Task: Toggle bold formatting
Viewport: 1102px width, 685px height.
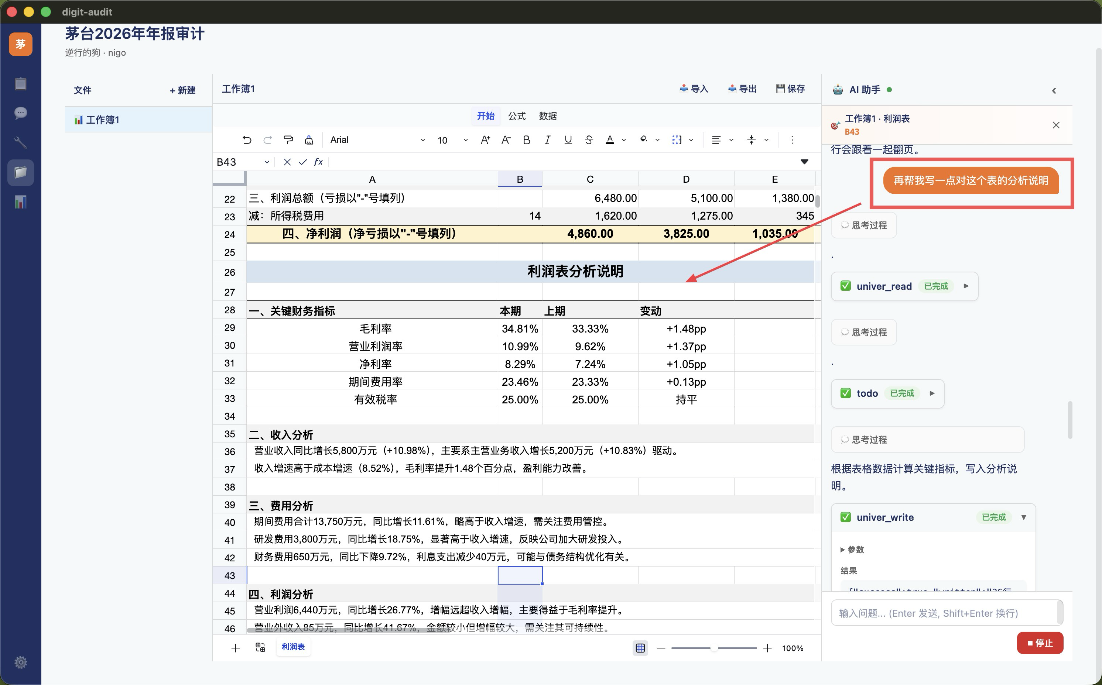Action: click(526, 140)
